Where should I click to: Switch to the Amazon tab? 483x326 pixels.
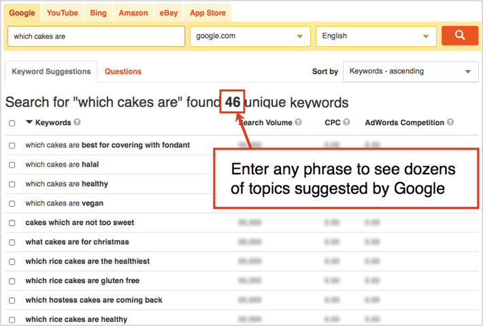click(x=133, y=13)
